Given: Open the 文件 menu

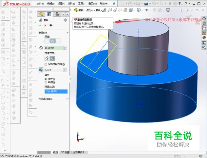Looking at the screenshot, I should pos(40,4).
